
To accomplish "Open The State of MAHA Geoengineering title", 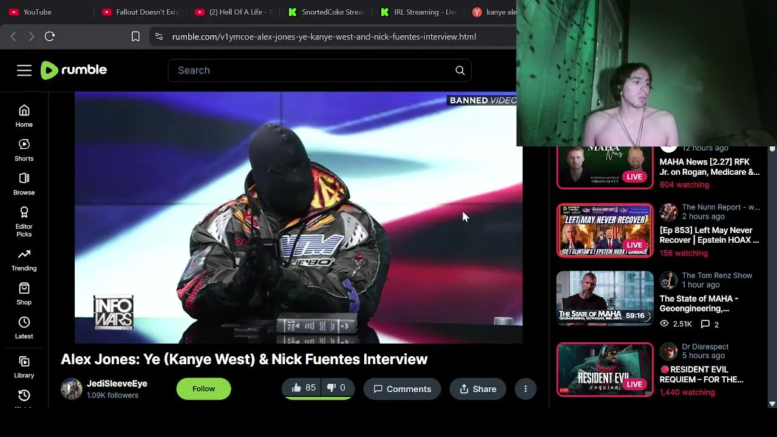I will point(699,303).
